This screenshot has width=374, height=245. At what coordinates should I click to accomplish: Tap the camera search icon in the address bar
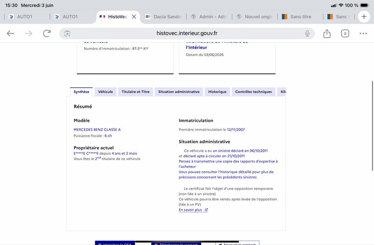(x=67, y=34)
